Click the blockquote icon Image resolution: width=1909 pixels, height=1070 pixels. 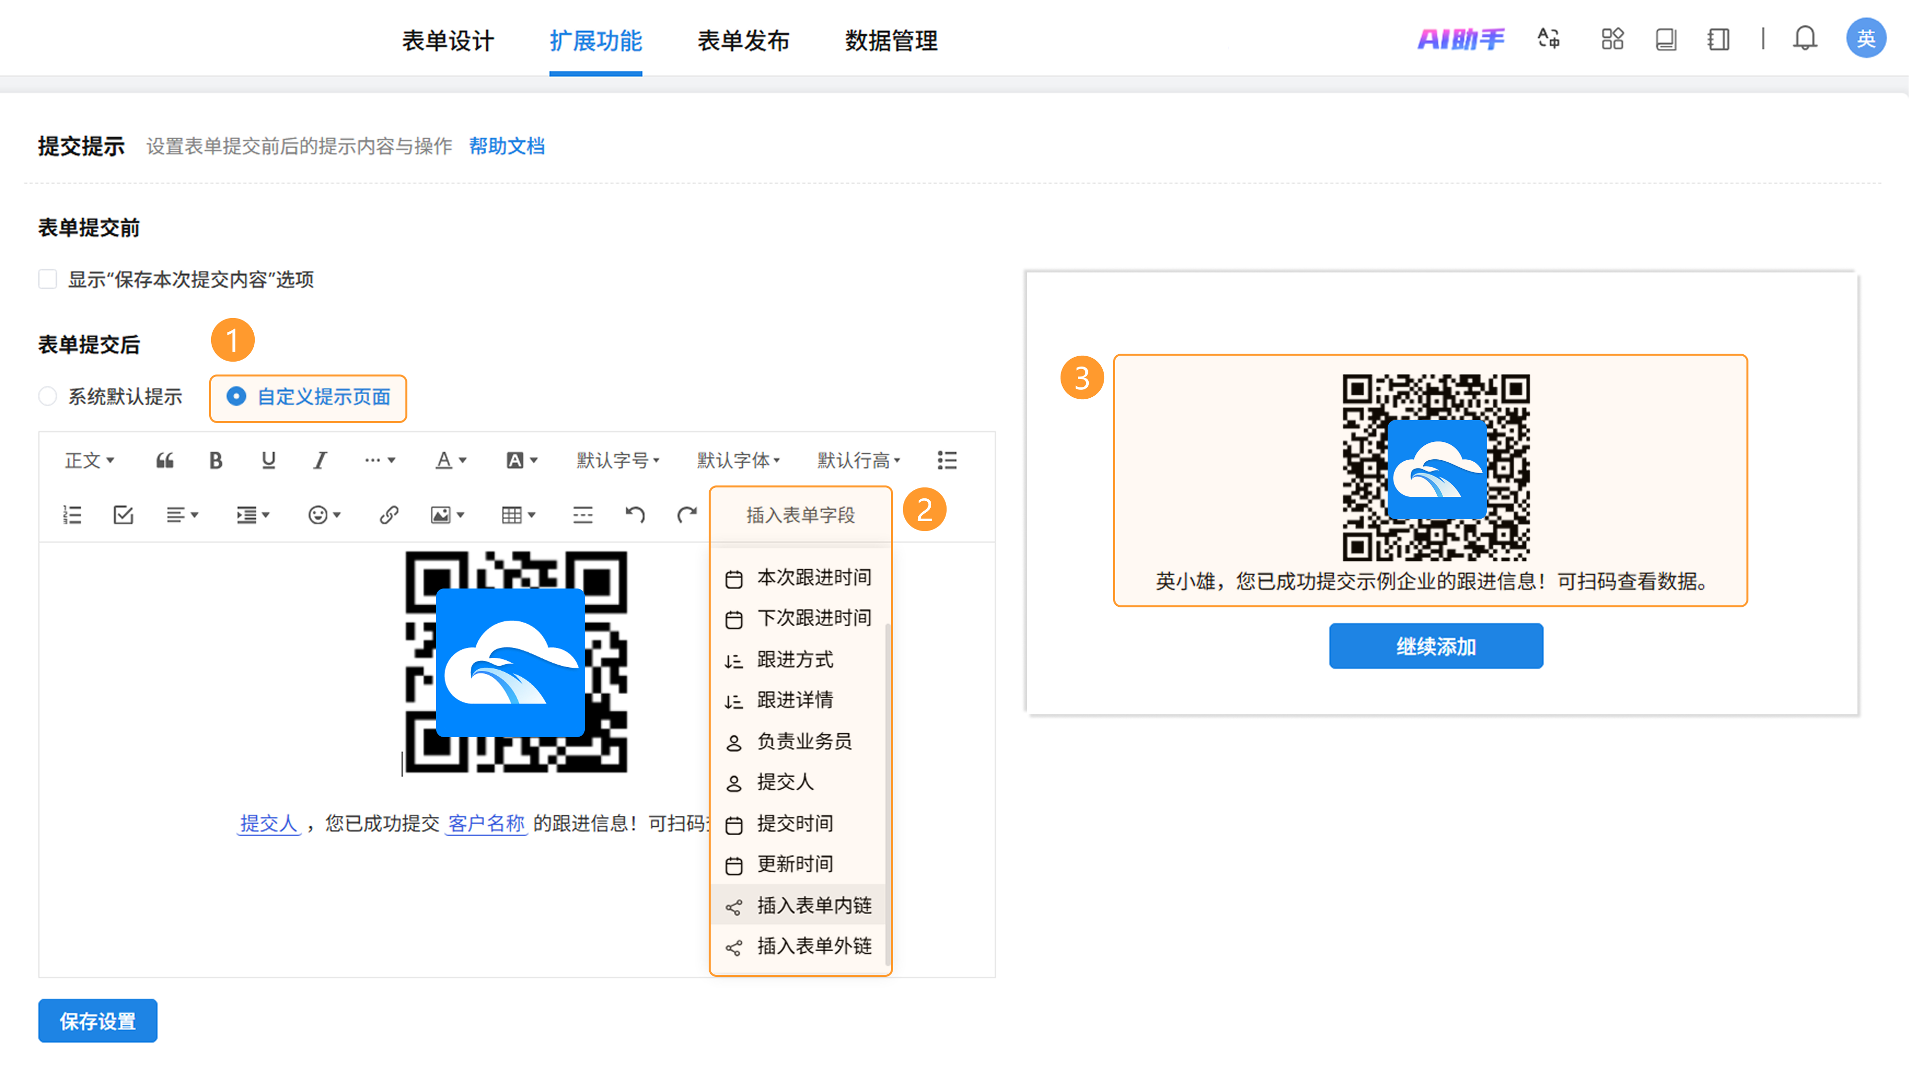tap(165, 460)
